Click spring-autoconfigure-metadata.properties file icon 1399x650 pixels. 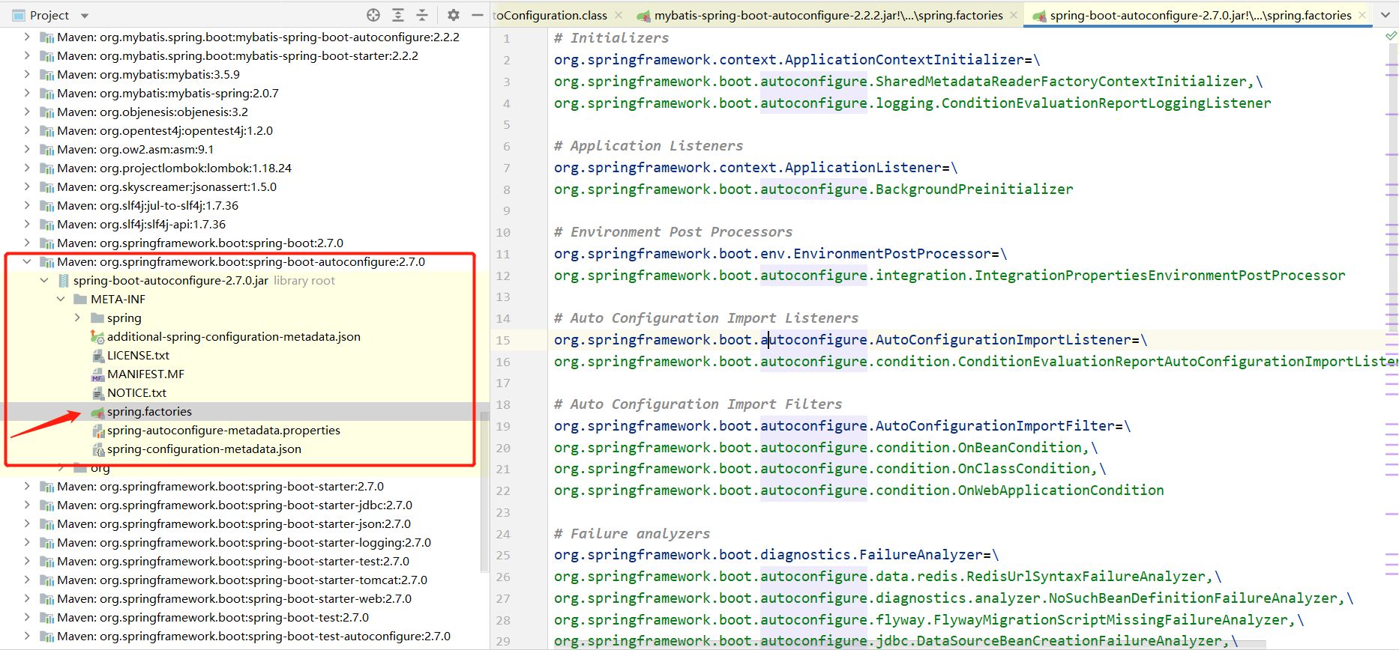tap(97, 431)
